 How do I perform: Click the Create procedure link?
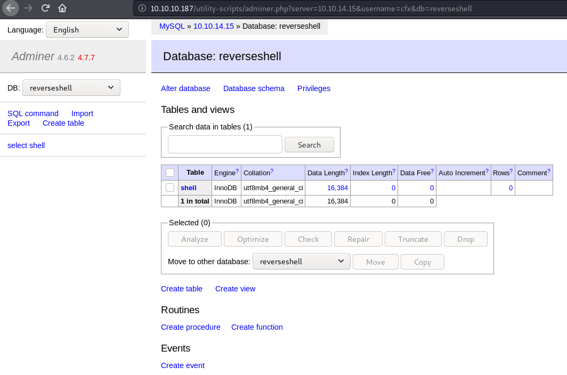click(191, 327)
